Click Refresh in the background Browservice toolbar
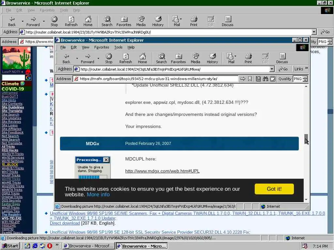334x250 pixels. coord(71,21)
